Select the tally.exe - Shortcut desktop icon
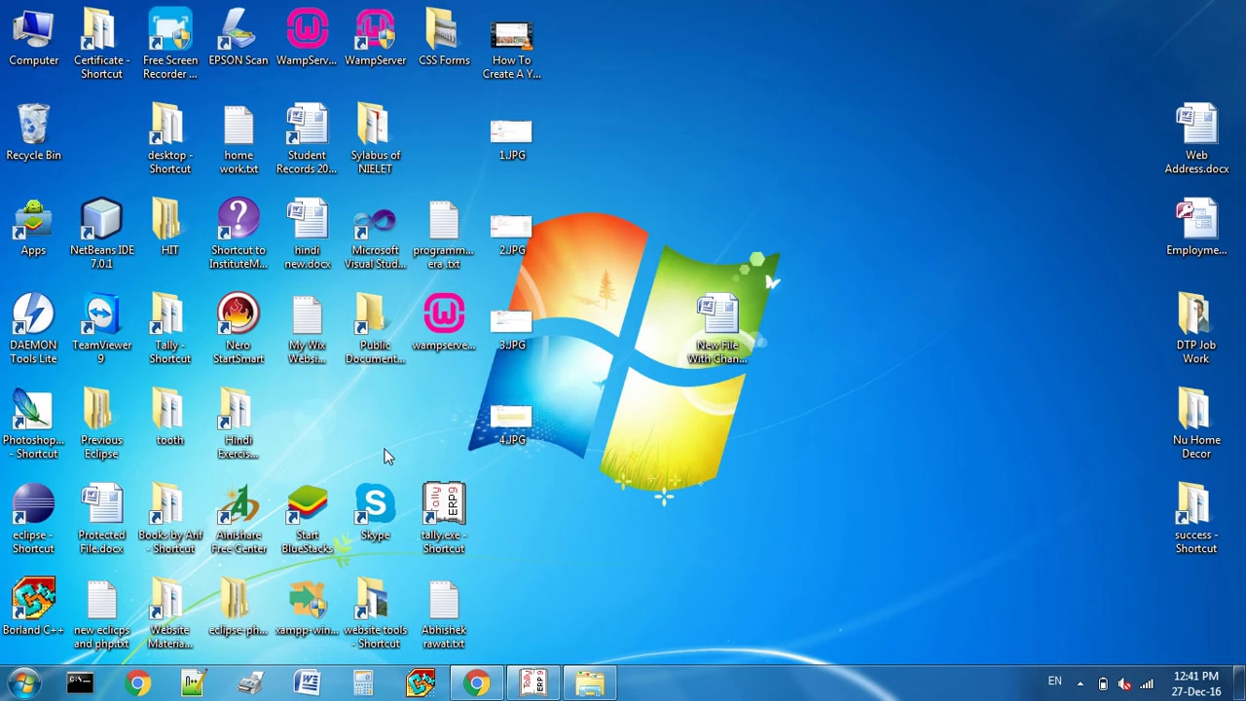 (x=444, y=519)
